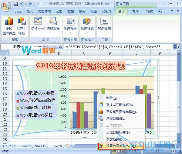Image resolution: width=182 pixels, height=154 pixels.
Task: Choose 选择数据(E)... in the context menu
Action: click(x=121, y=118)
